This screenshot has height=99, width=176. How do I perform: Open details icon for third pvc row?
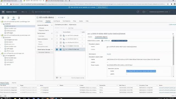[61, 42]
